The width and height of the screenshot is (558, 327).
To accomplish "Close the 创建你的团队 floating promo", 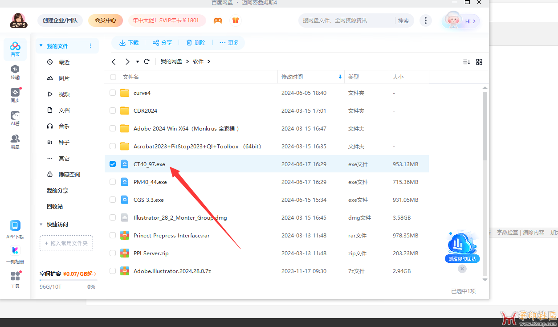I will [x=462, y=269].
